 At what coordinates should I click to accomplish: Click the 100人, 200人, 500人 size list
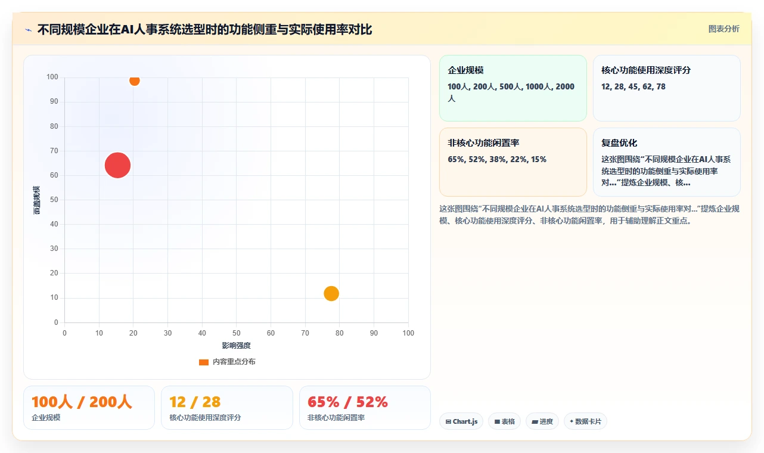511,92
